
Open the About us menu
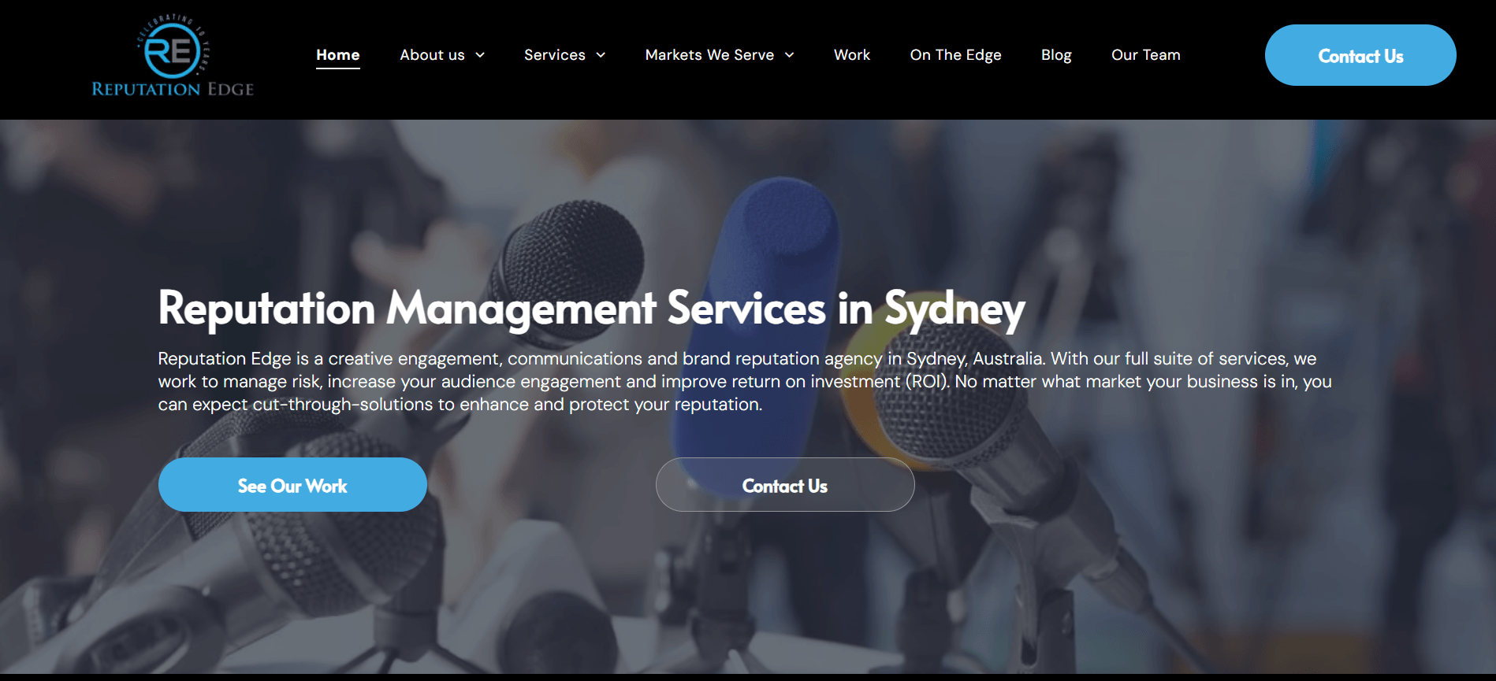coord(432,55)
